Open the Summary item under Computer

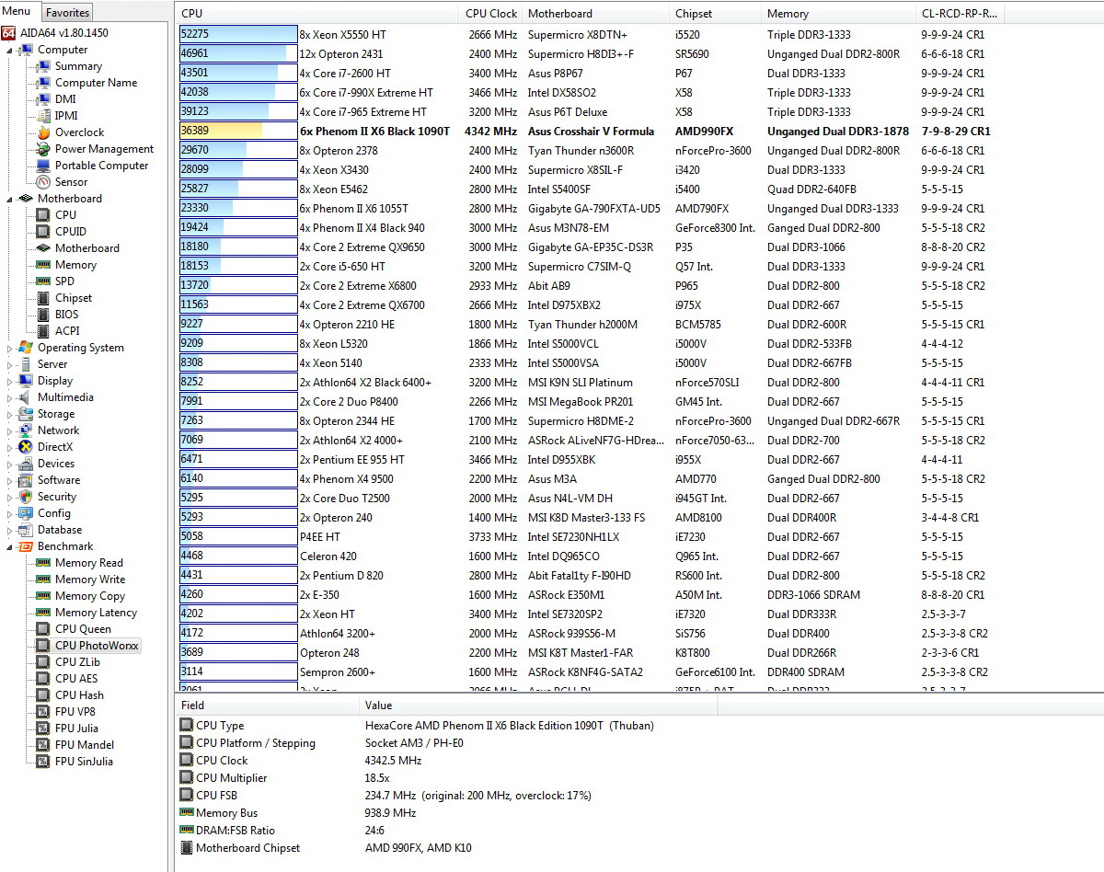pos(78,66)
